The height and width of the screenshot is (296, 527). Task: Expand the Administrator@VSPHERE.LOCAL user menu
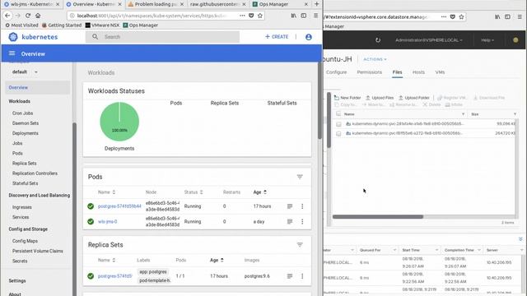pyautogui.click(x=429, y=40)
